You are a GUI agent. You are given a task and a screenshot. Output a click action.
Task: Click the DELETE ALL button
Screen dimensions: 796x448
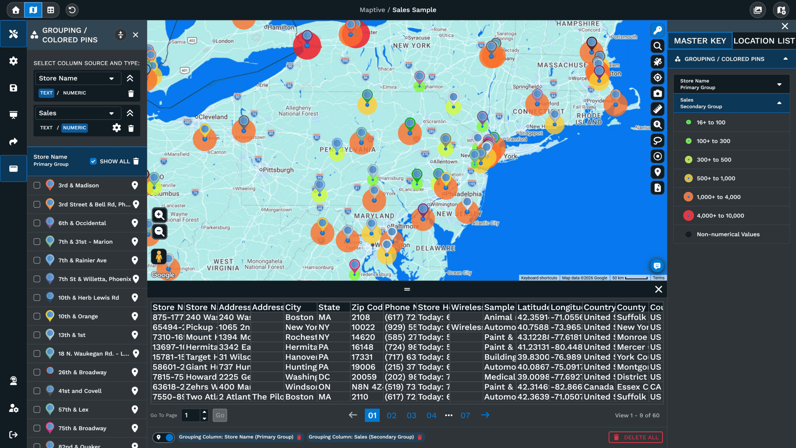[x=636, y=437]
